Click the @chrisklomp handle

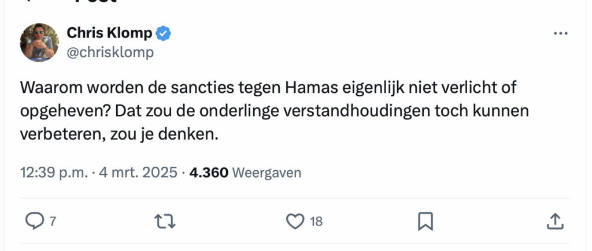111,53
